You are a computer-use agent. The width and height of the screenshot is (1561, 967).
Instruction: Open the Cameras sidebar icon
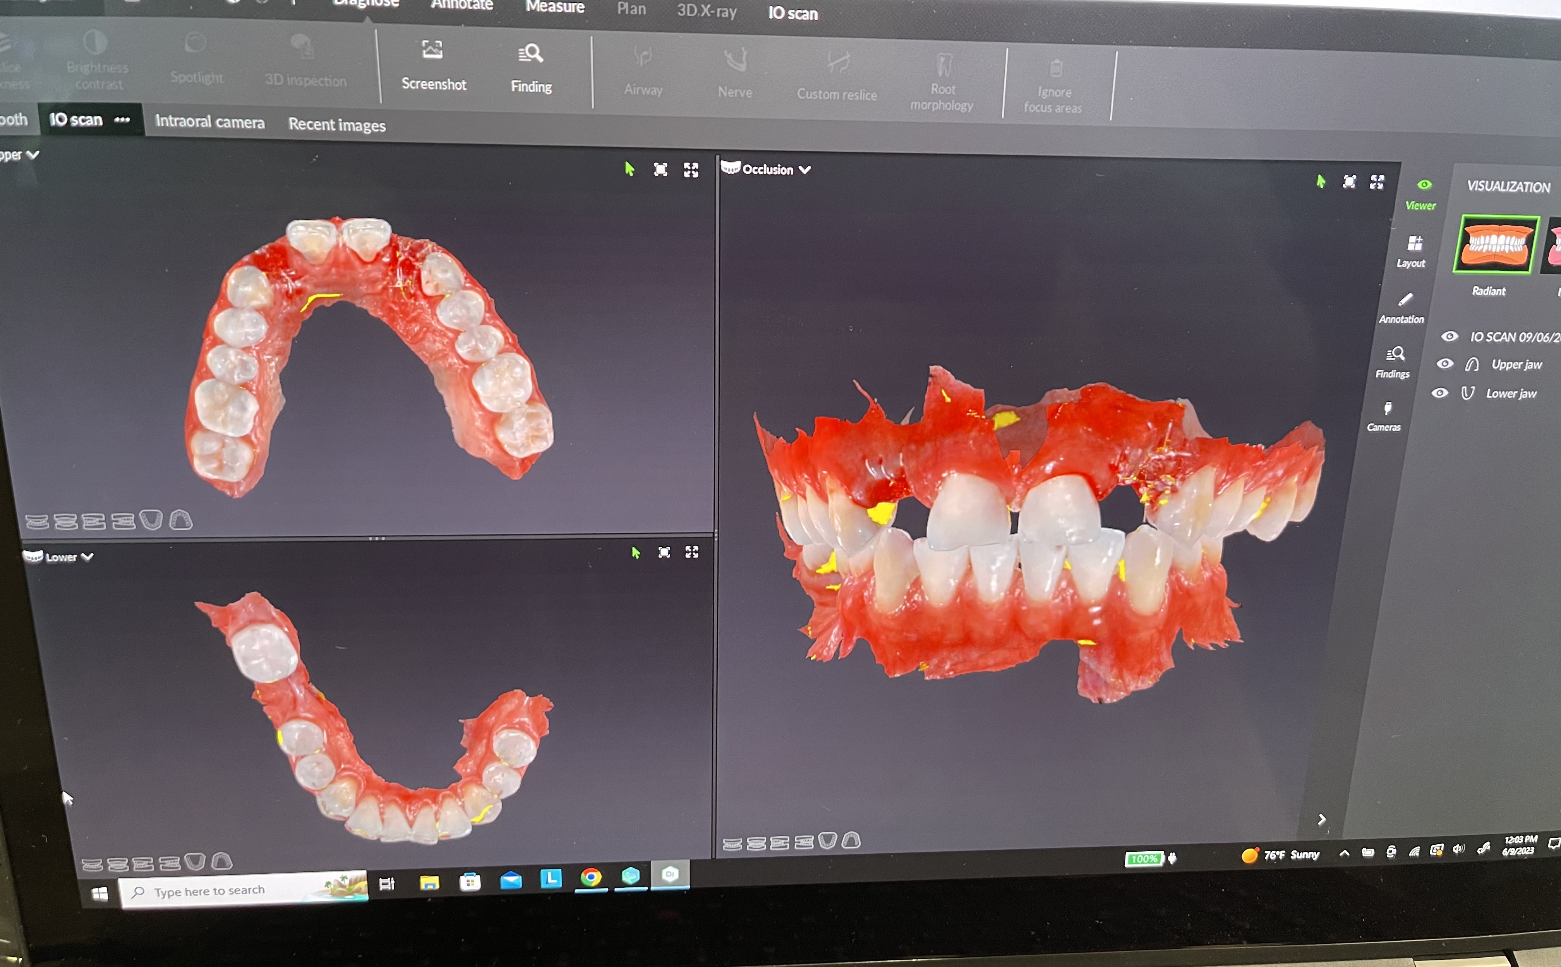(1388, 408)
